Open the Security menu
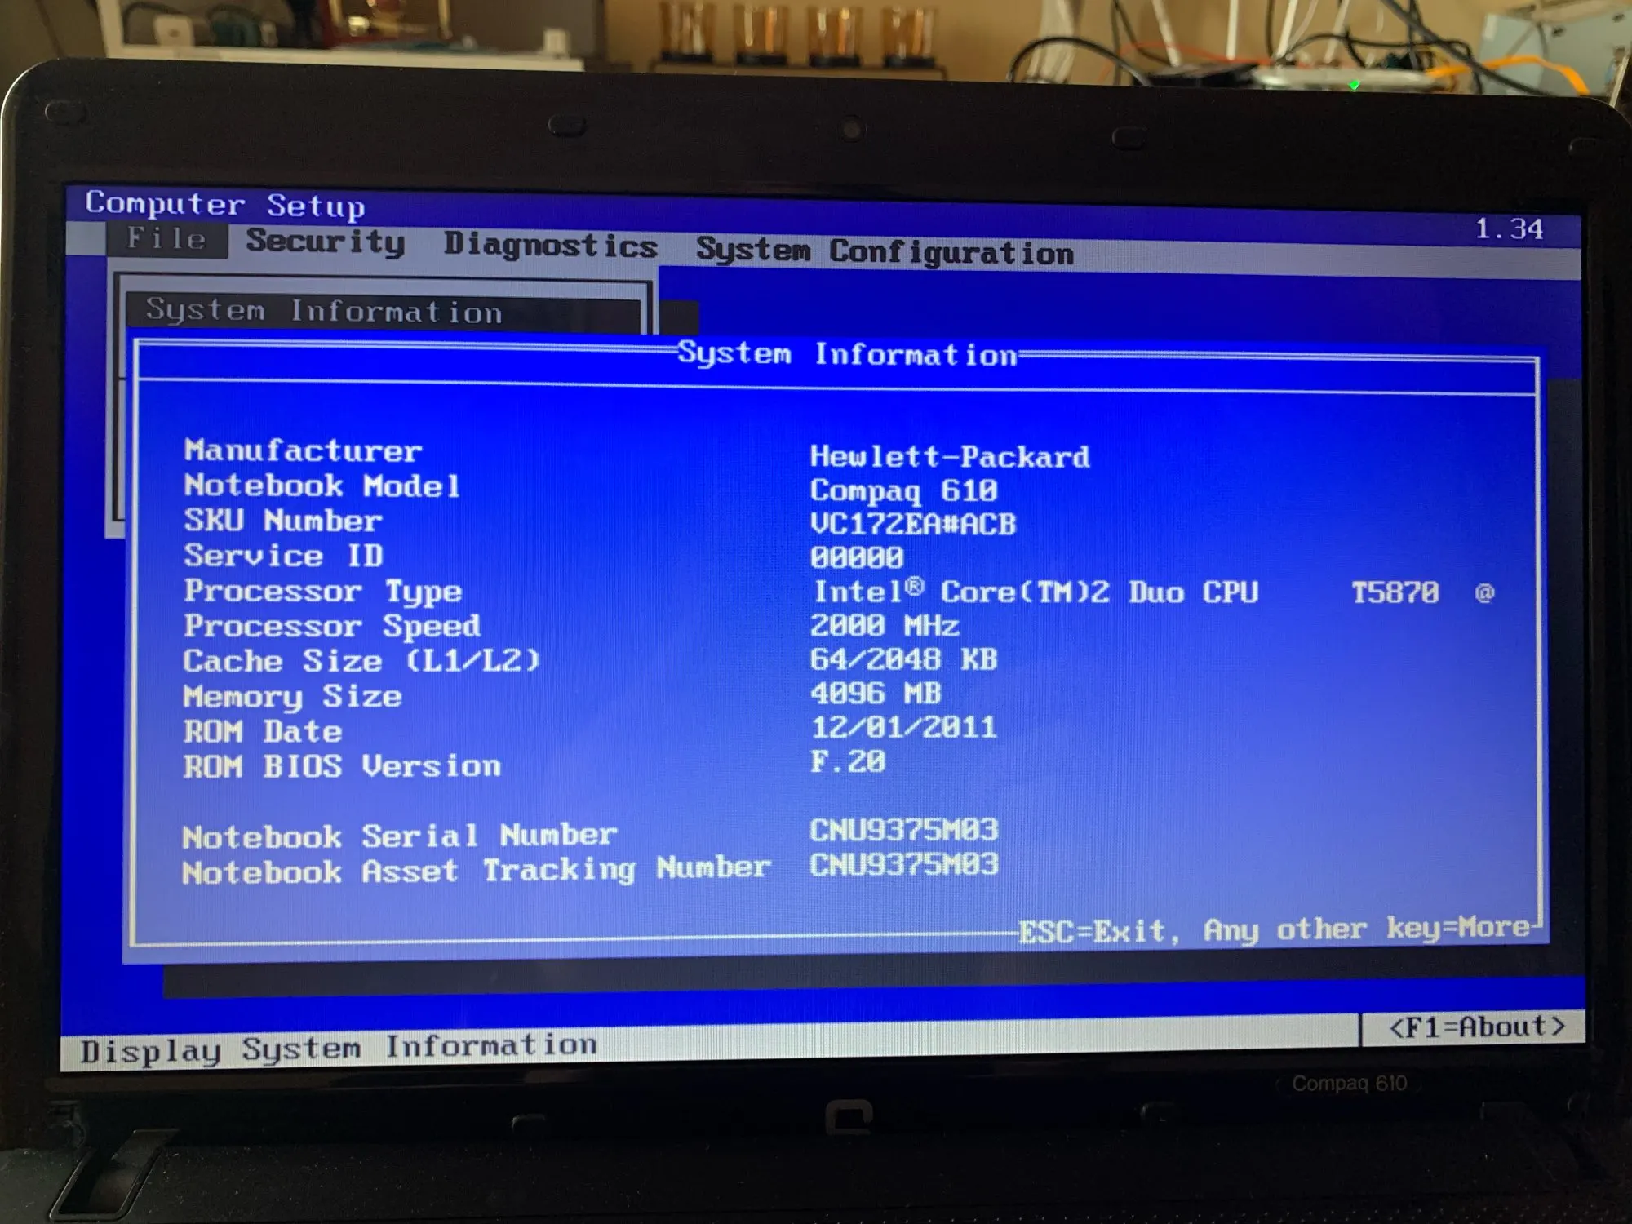The width and height of the screenshot is (1632, 1224). [326, 242]
